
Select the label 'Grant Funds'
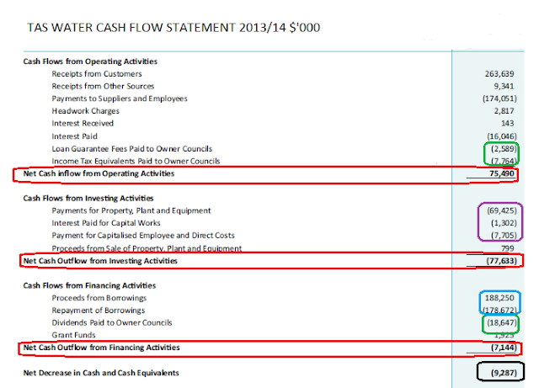(x=73, y=335)
